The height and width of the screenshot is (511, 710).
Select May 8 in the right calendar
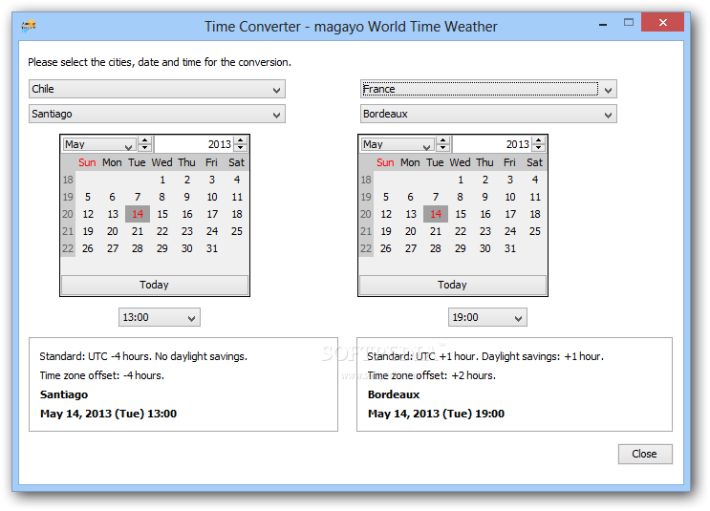[x=460, y=197]
